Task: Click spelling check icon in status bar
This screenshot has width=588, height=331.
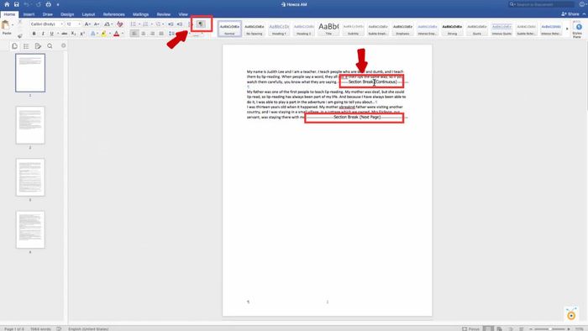Action: point(59,328)
